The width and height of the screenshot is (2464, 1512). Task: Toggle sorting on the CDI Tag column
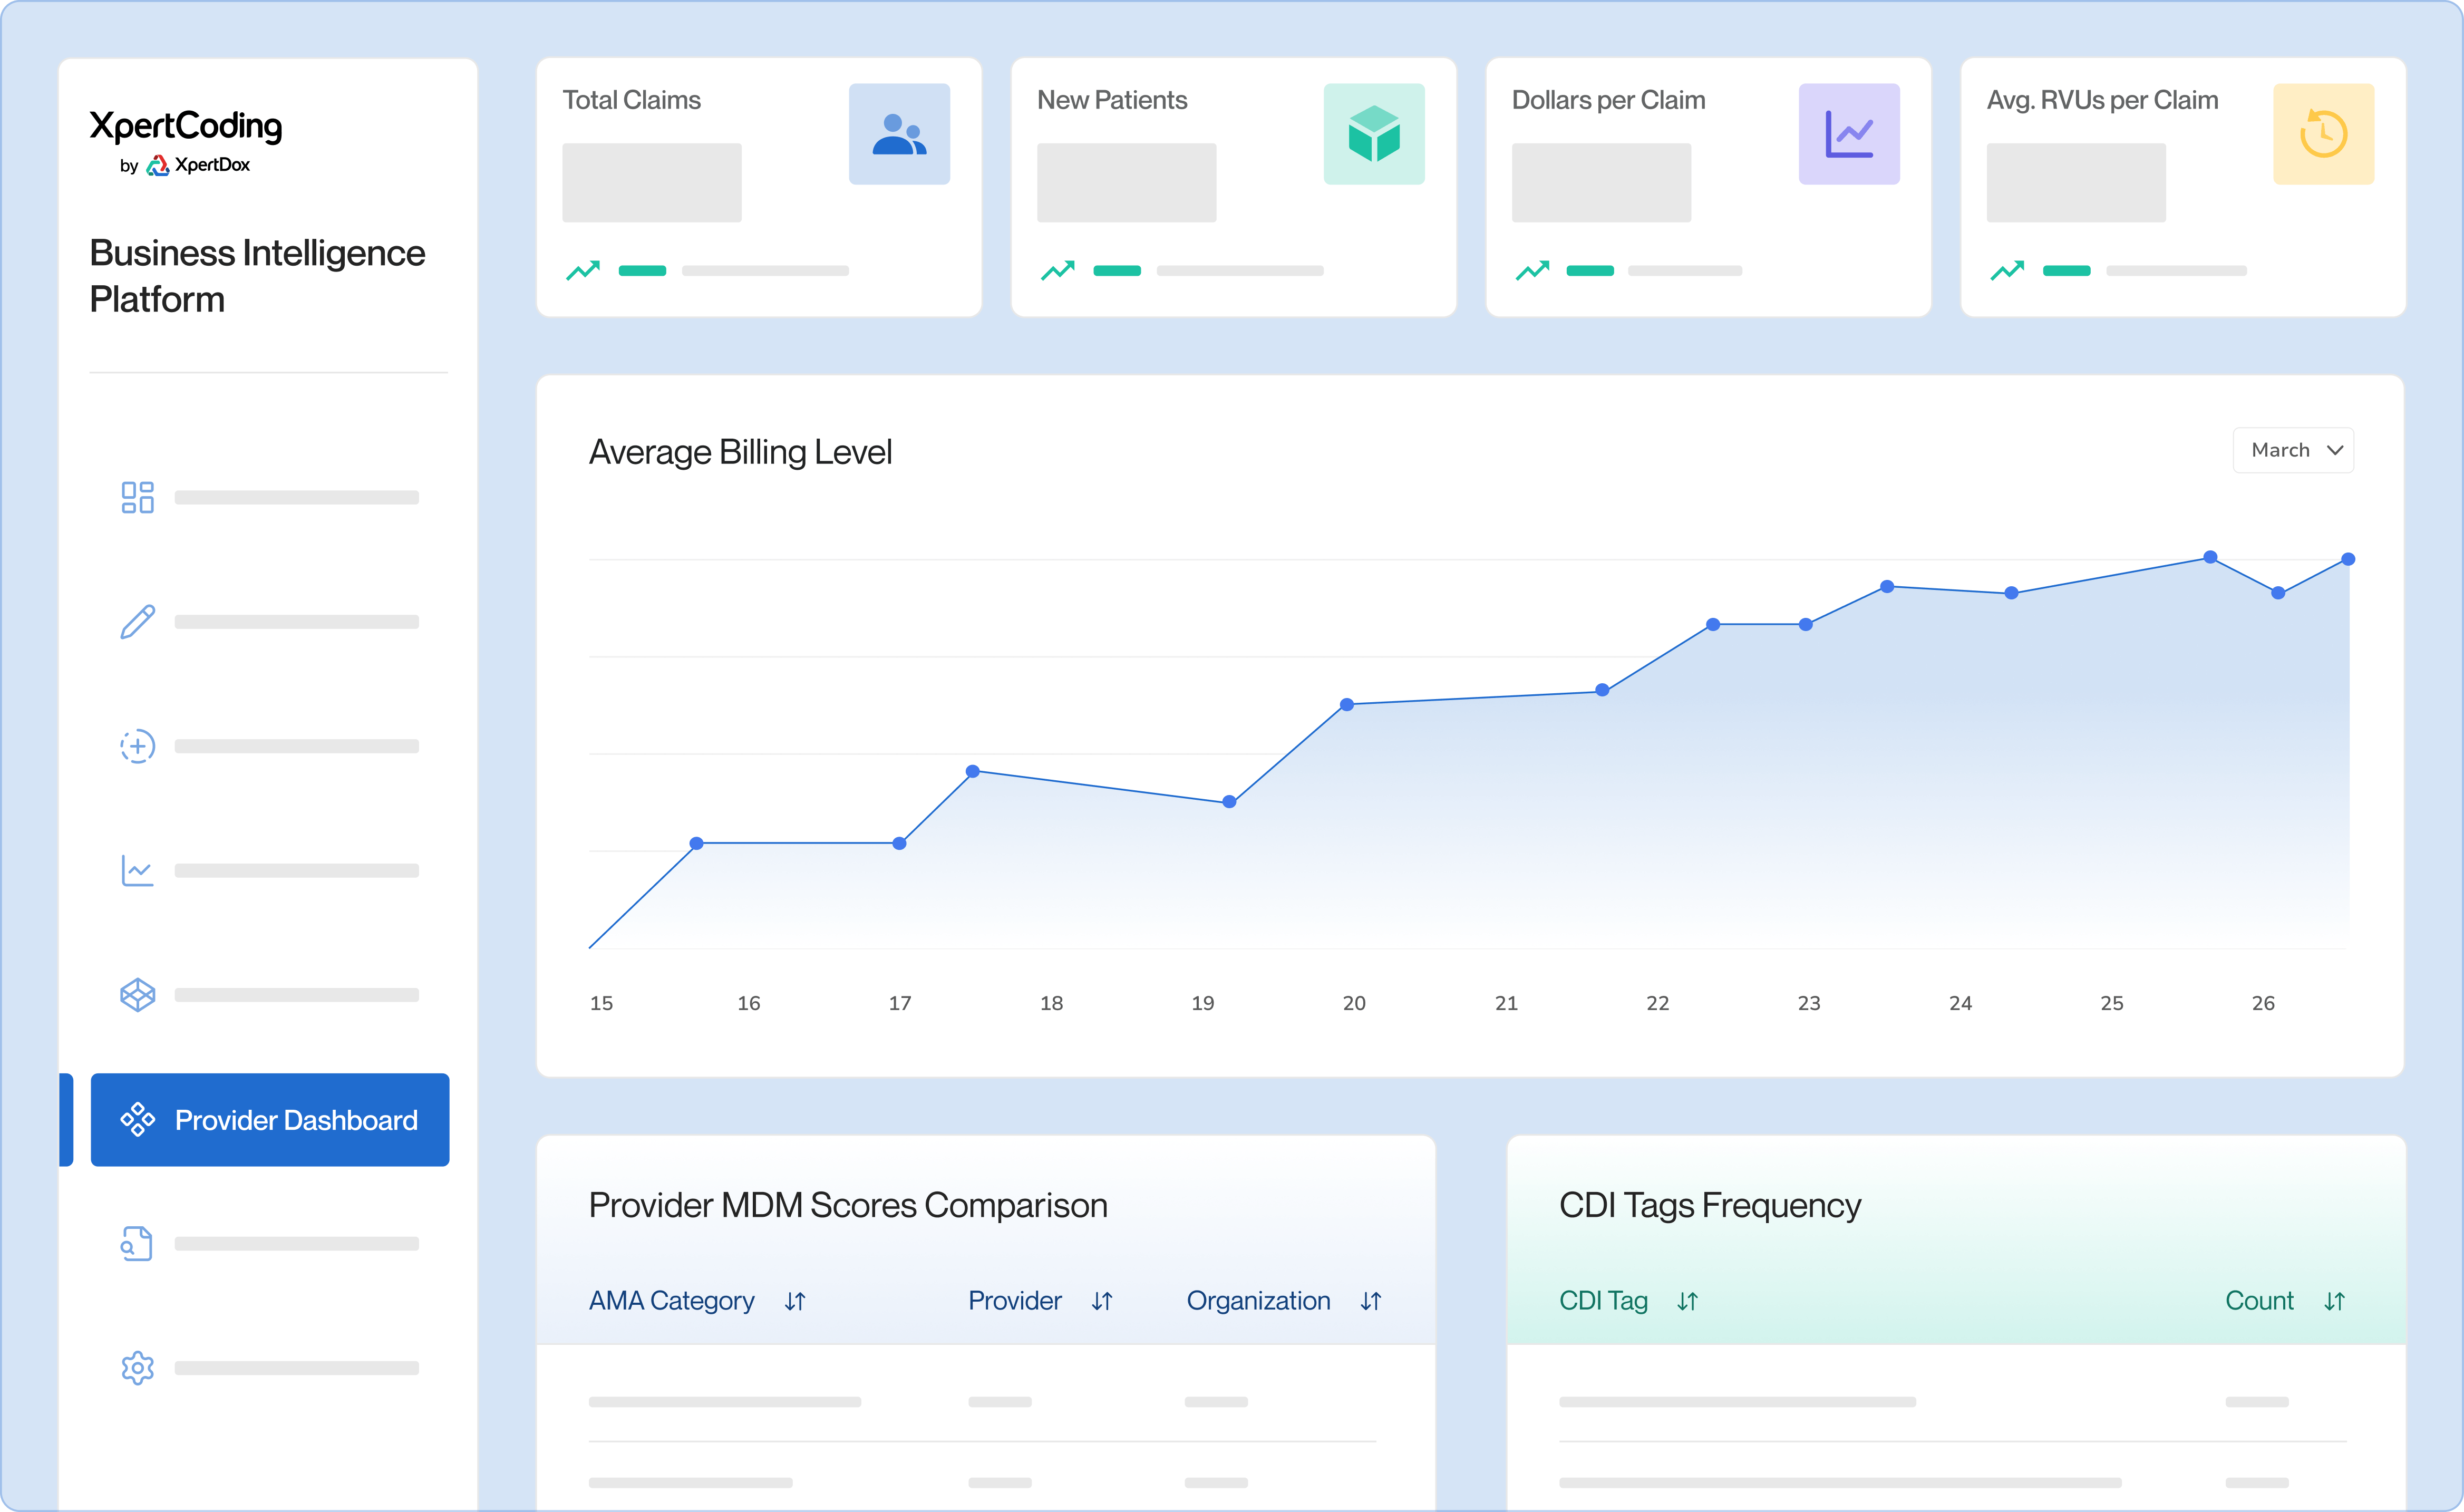point(1687,1301)
